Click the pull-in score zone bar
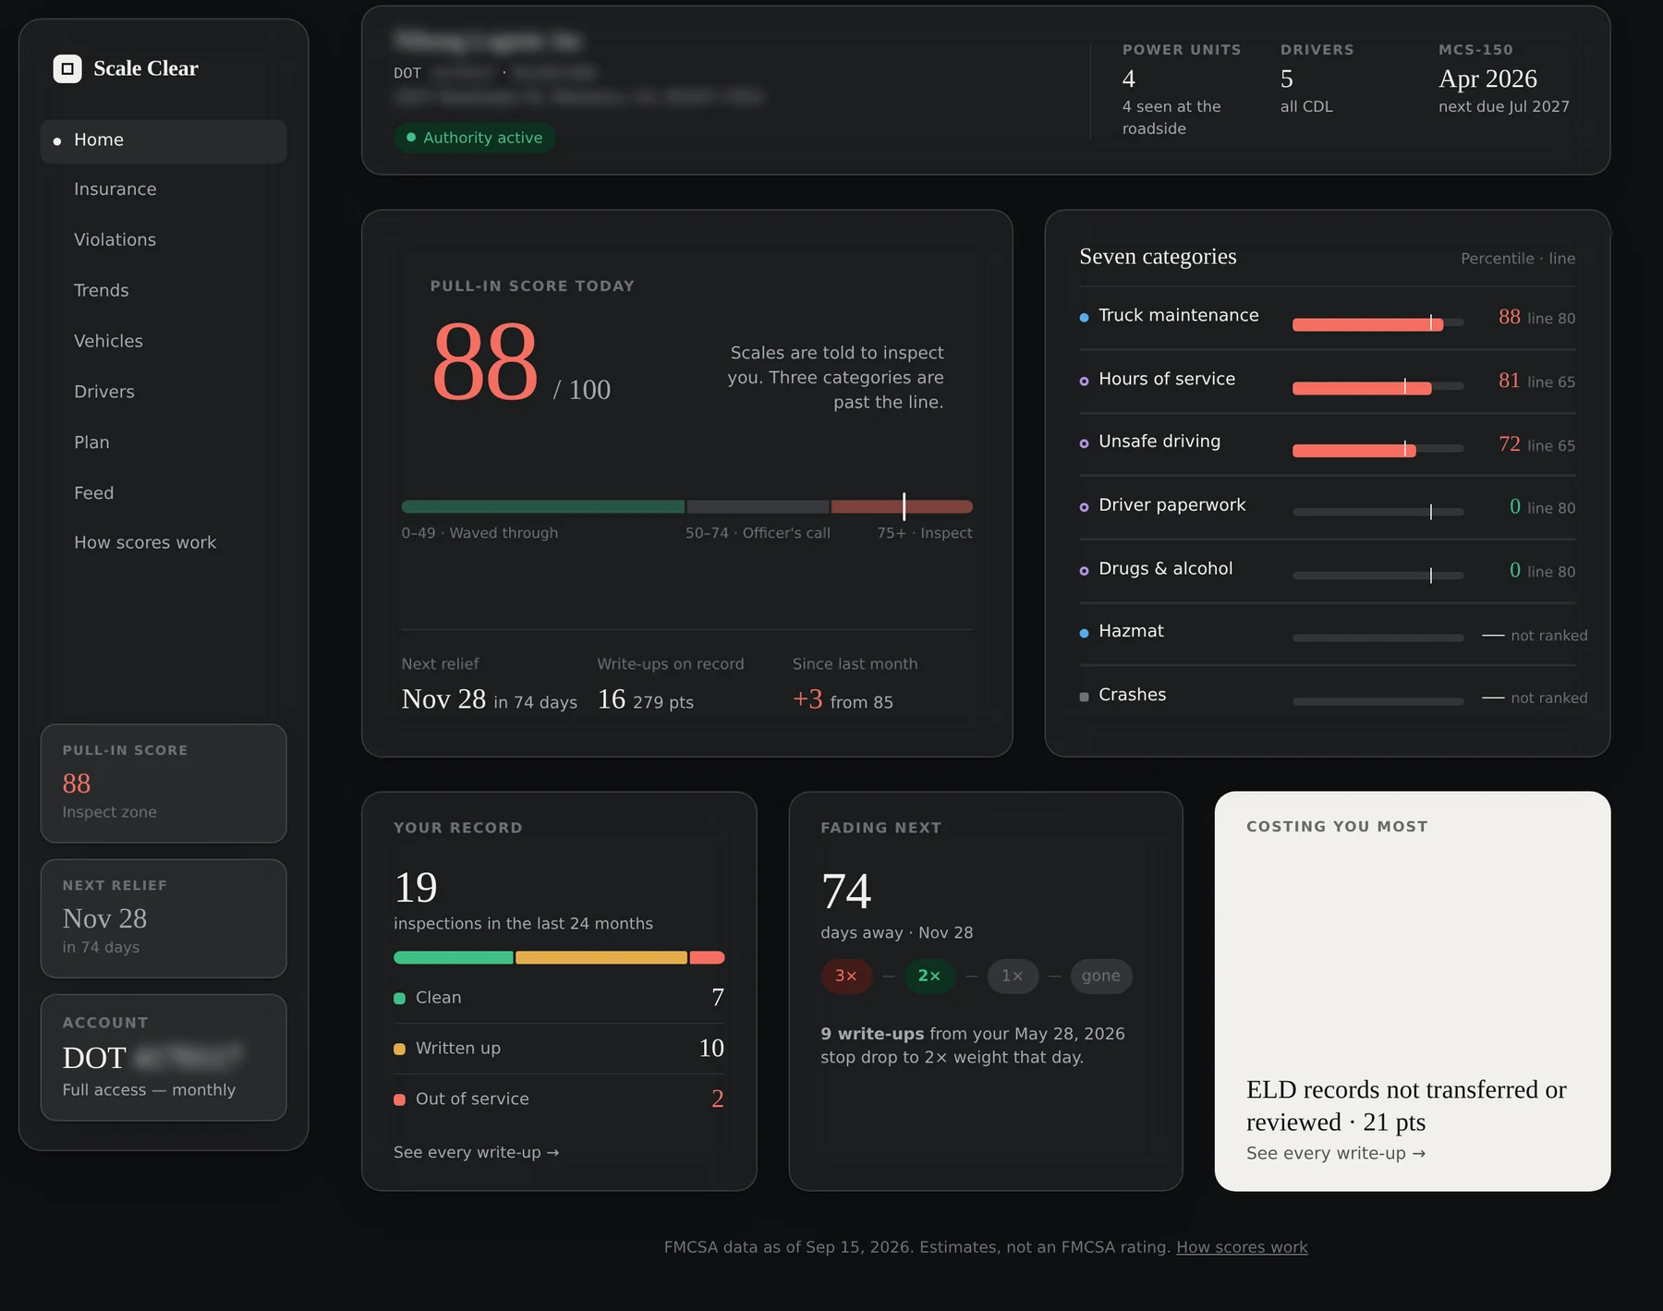This screenshot has width=1663, height=1311. tap(686, 506)
